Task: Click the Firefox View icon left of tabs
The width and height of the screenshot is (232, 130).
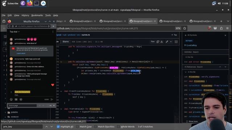Action: pyautogui.click(x=4, y=21)
